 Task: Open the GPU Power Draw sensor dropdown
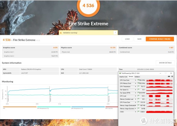[x=136, y=102]
